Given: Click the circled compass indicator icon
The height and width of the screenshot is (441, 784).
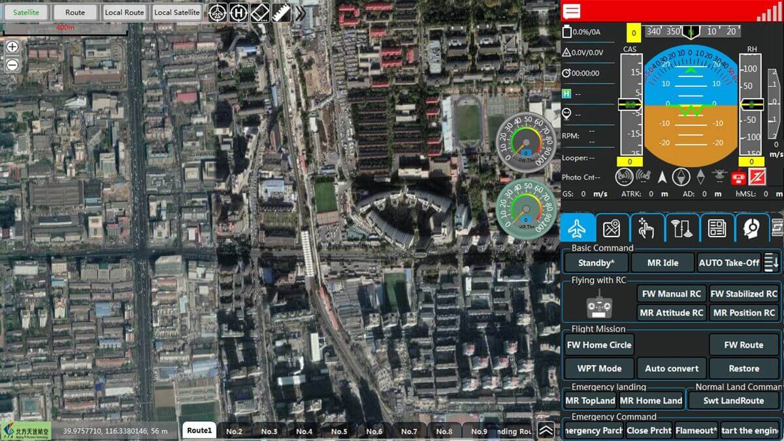Looking at the screenshot, I should point(681,176).
